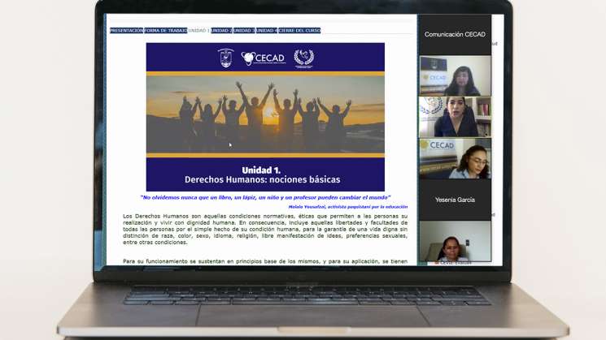Select the bottom video tile of seated woman
Image resolution: width=606 pixels, height=340 pixels.
[455, 242]
